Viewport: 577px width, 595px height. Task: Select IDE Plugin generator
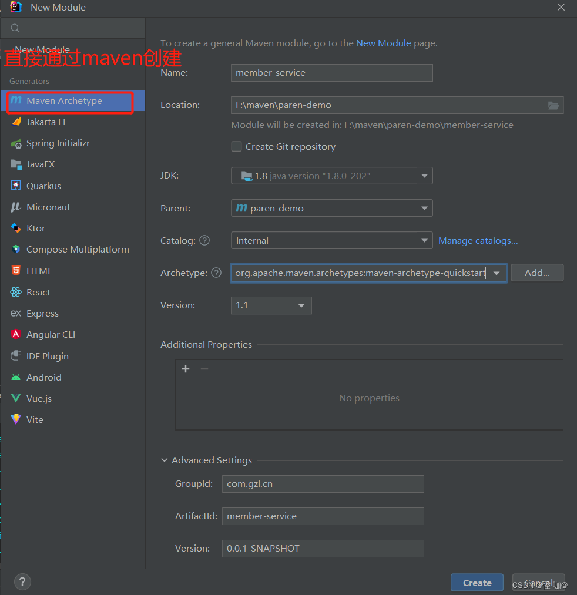coord(73,356)
